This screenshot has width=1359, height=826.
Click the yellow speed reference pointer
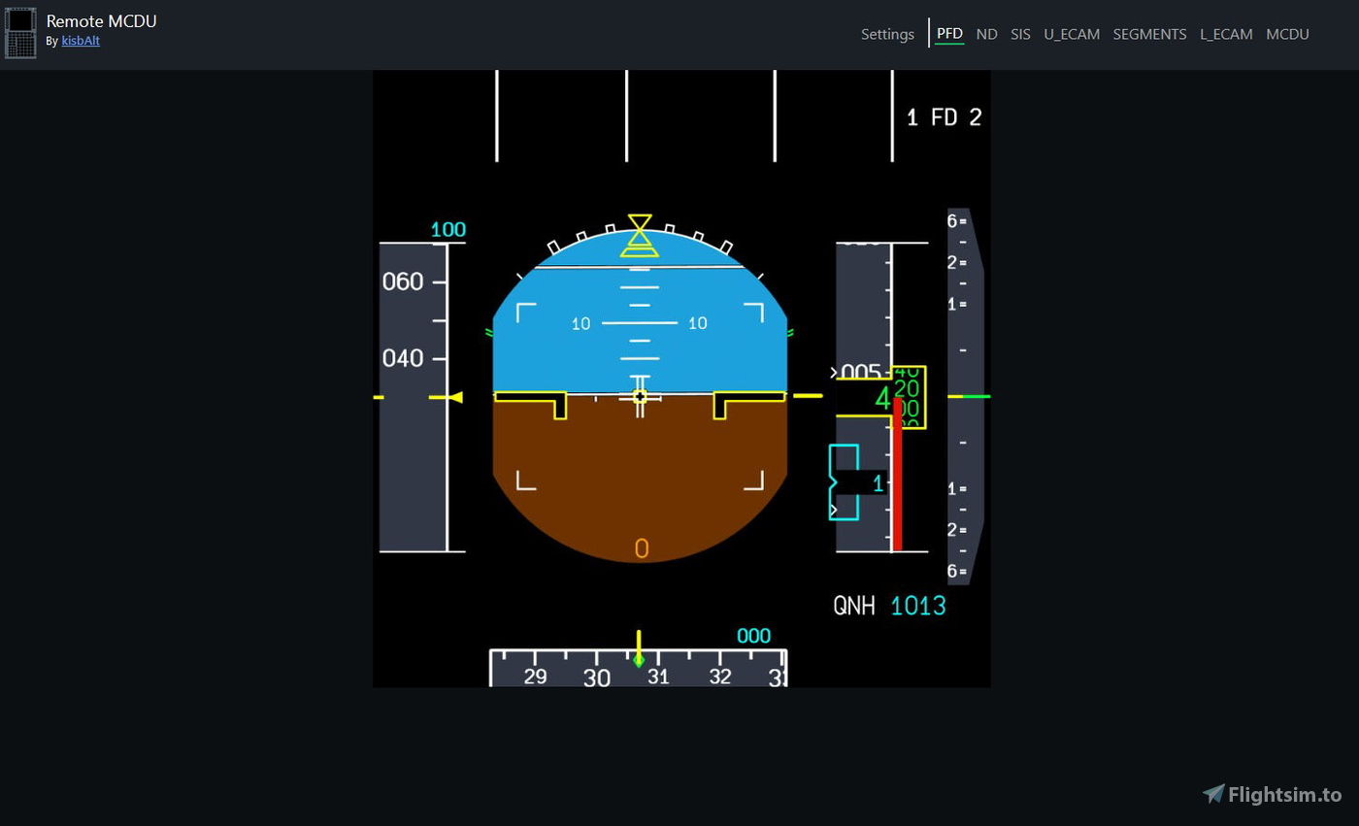tap(448, 396)
